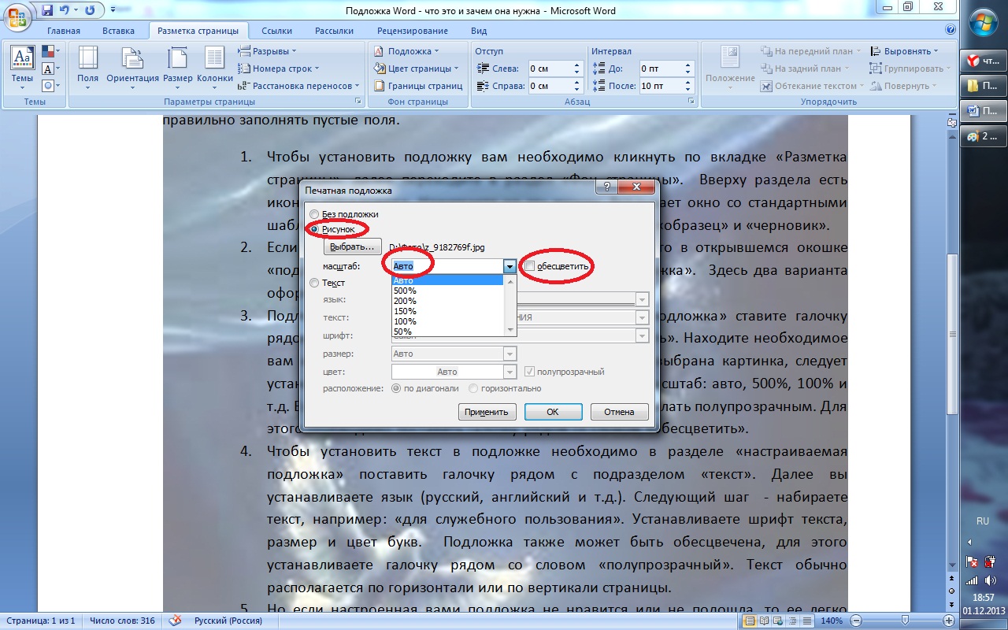
Task: Confirm dialog with OK button
Action: pos(553,411)
